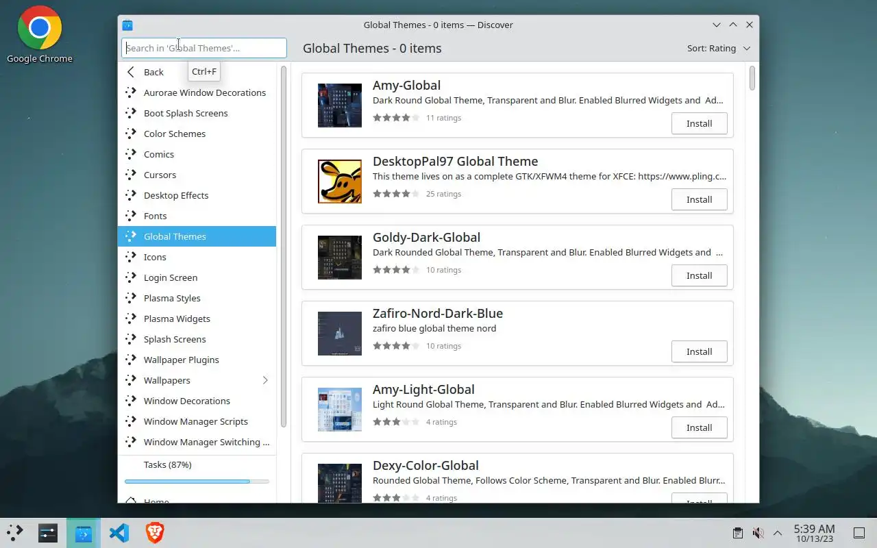Click the Icons category icon
Screen dimensions: 877x548
pyautogui.click(x=131, y=257)
